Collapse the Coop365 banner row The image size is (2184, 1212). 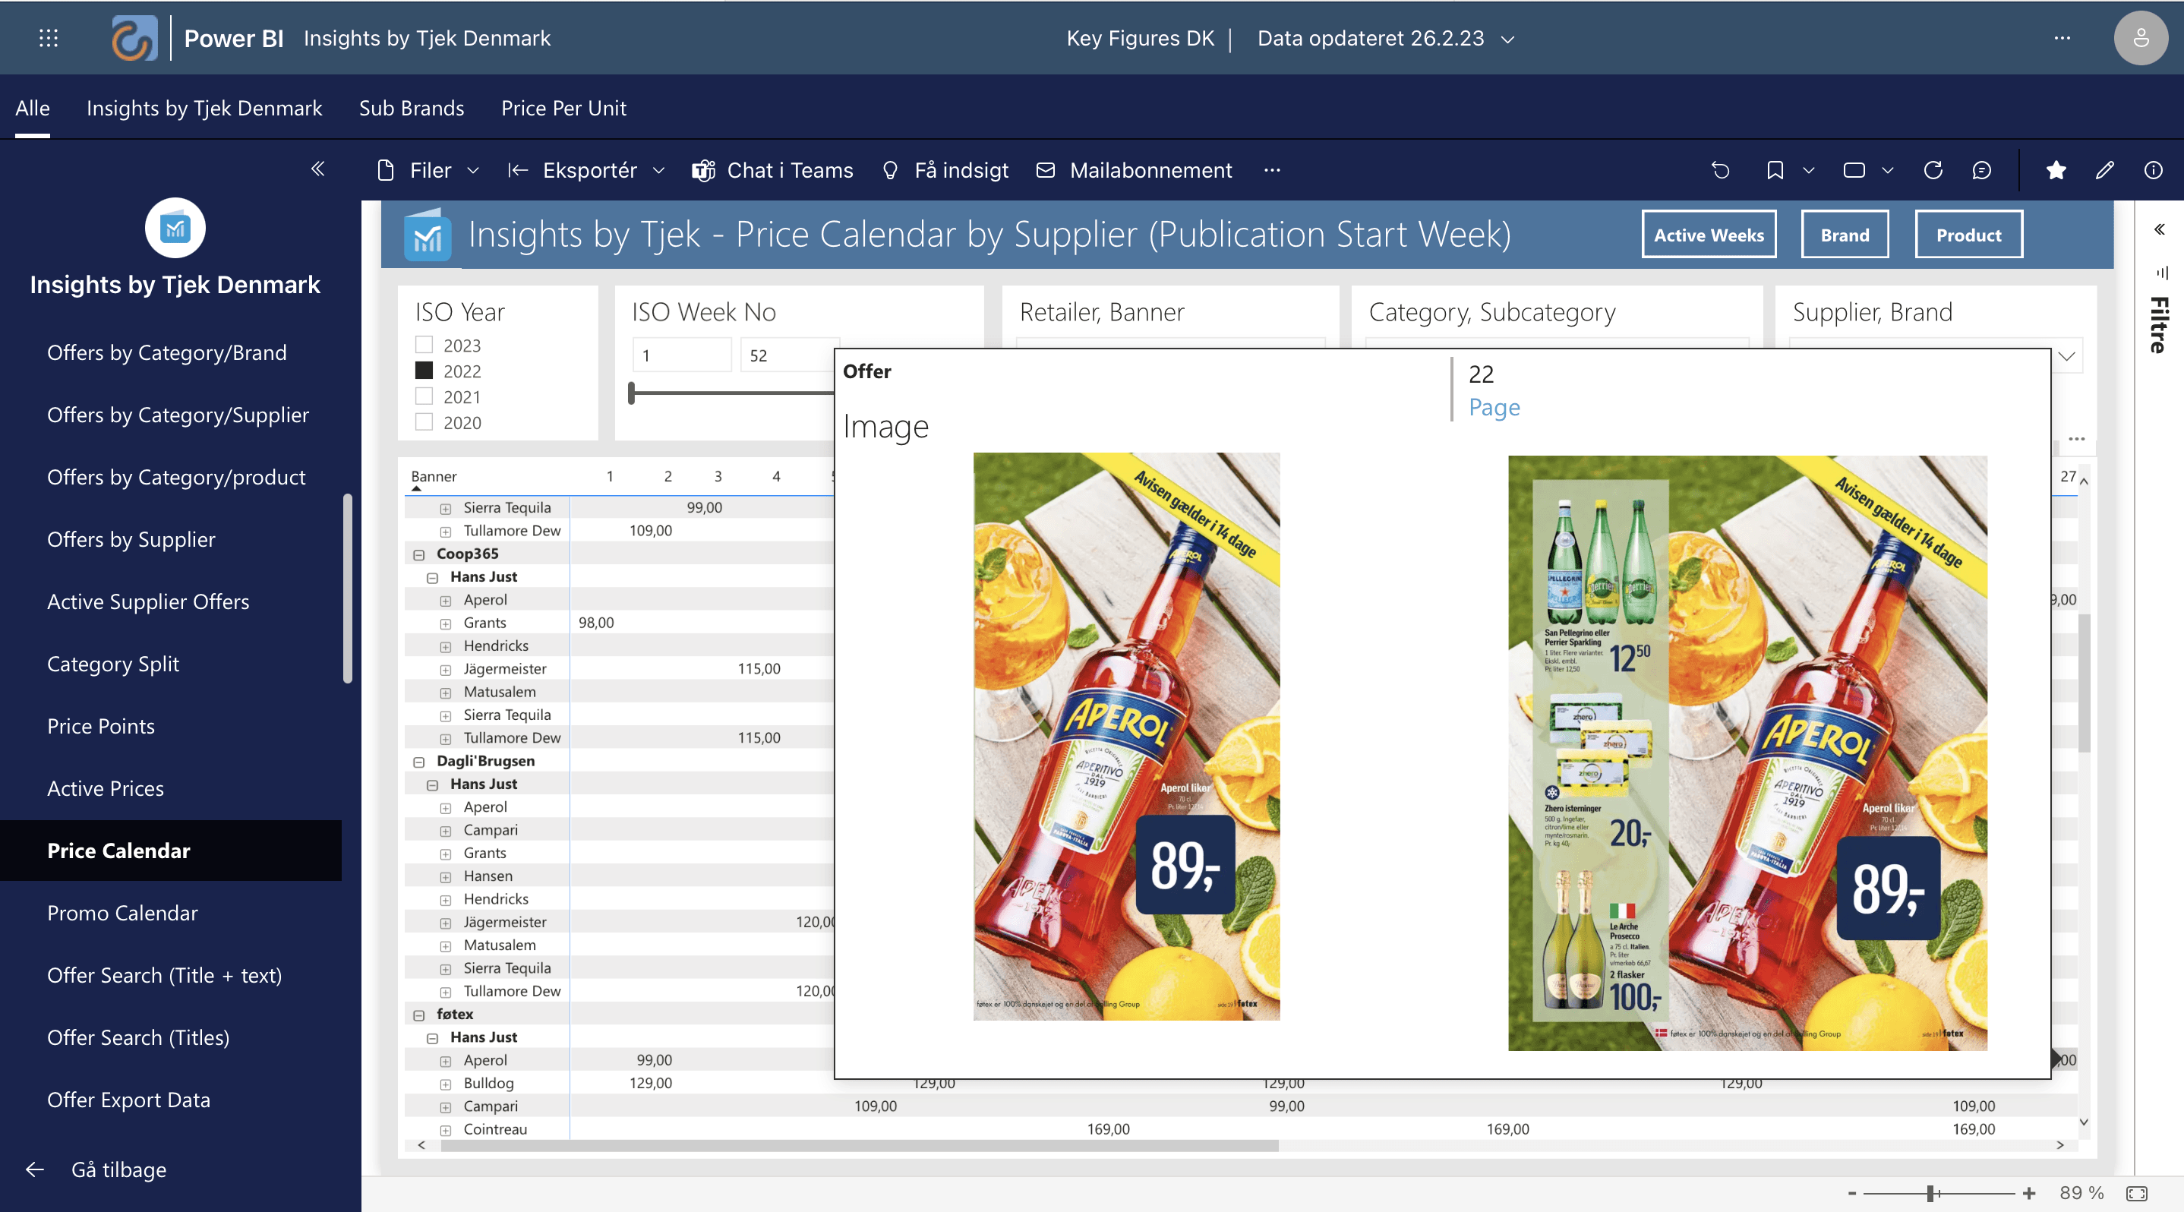pos(419,554)
